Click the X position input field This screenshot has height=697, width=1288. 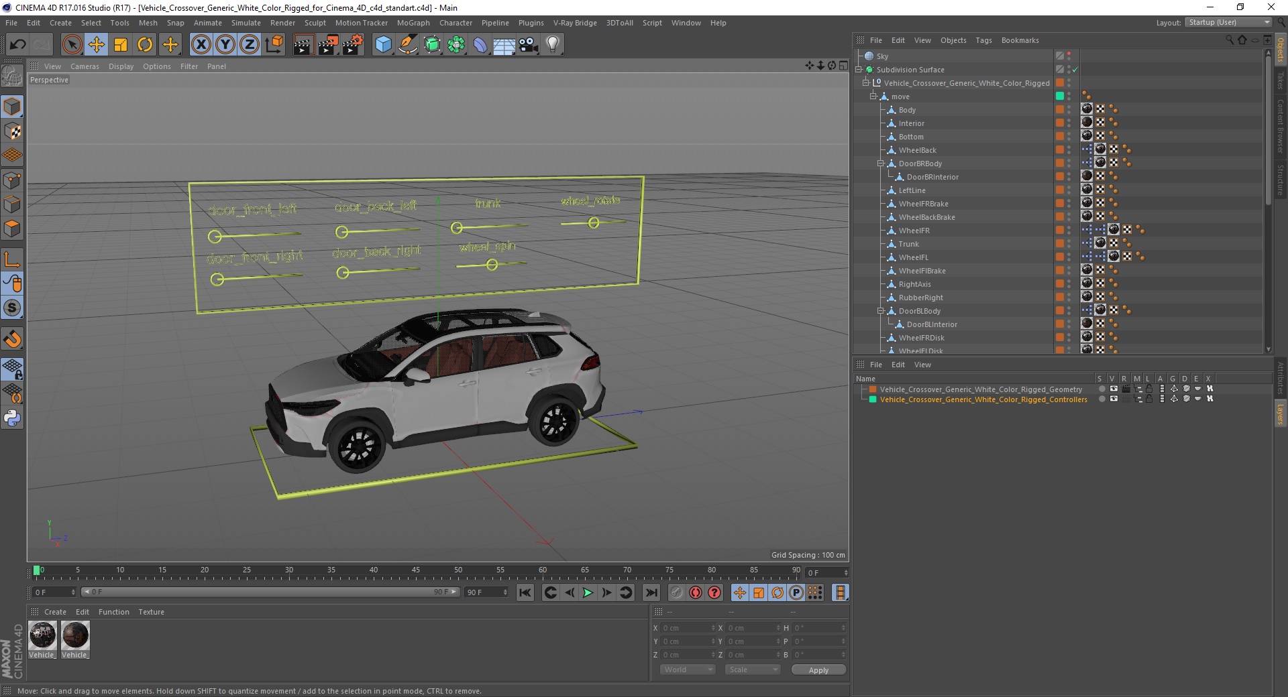tap(688, 628)
